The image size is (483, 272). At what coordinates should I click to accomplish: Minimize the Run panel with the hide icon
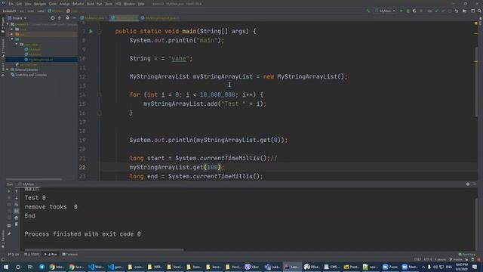(x=475, y=184)
